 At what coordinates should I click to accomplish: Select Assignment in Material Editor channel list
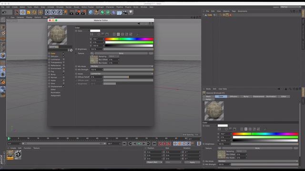click(x=56, y=95)
